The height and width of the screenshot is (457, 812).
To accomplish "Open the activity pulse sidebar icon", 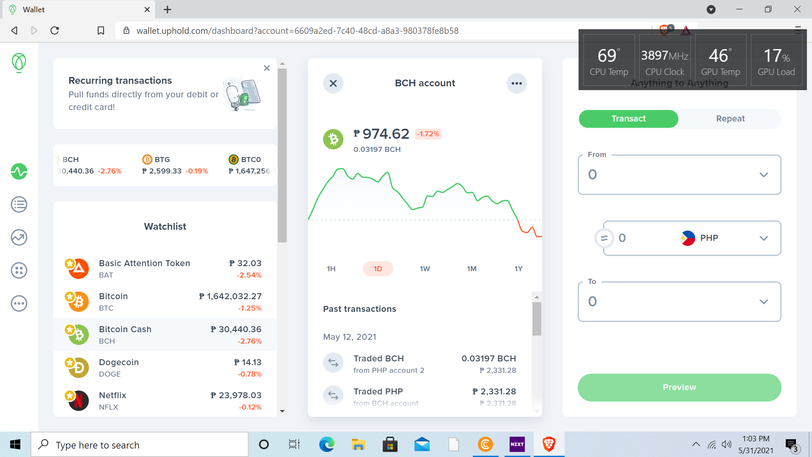I will tap(19, 171).
